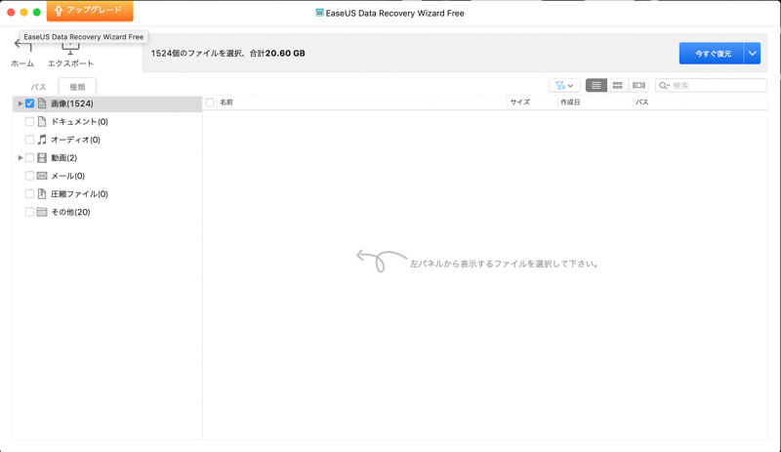Switch to the 種類 tab
This screenshot has width=781, height=452.
[77, 87]
